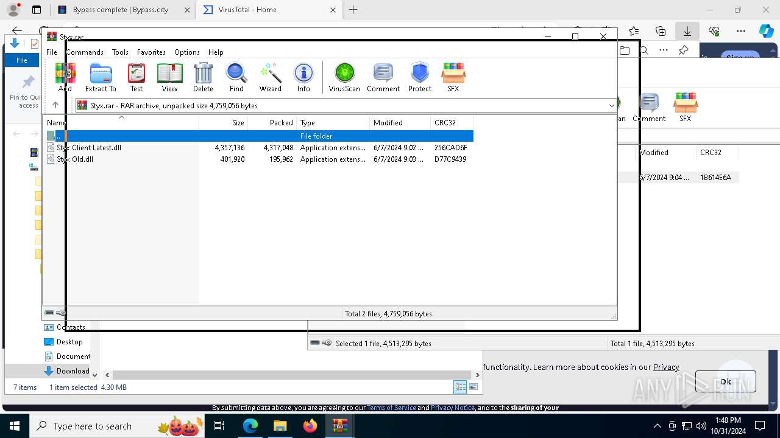
Task: Open Edge Downloads toolbar button
Action: (687, 31)
